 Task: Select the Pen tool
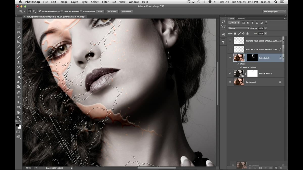point(18,92)
